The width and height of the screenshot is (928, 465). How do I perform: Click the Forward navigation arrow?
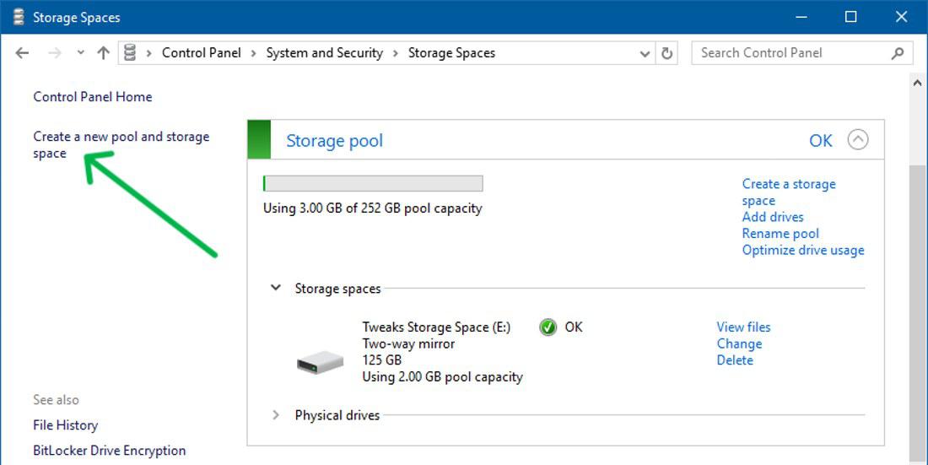[55, 53]
